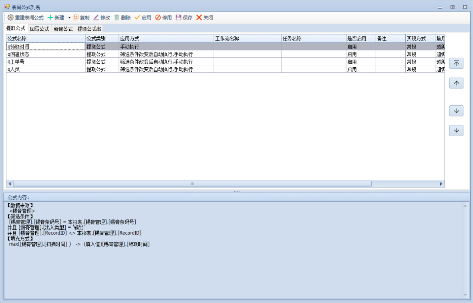The image size is (473, 303).
Task: Close the list with red X 关闭
Action: tap(199, 18)
